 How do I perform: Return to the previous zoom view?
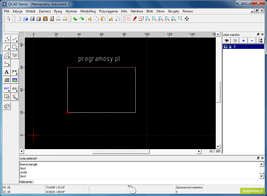click(174, 19)
